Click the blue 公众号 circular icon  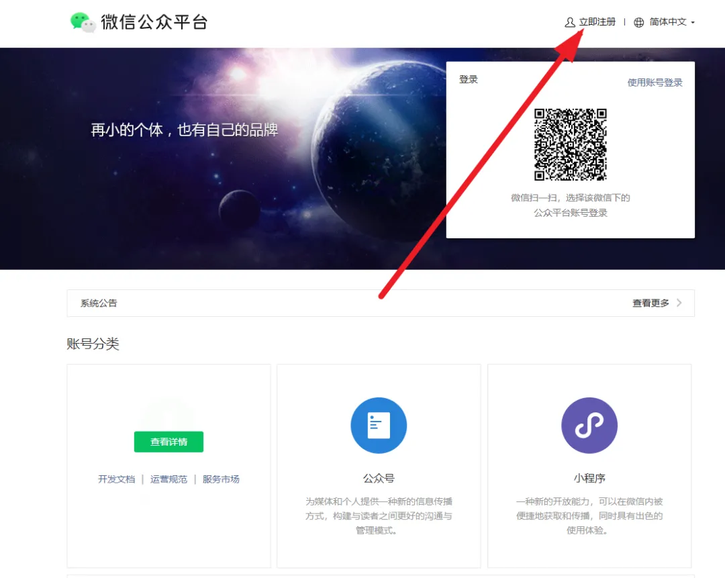(379, 426)
